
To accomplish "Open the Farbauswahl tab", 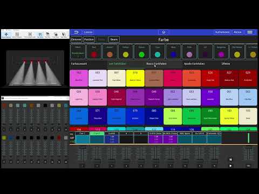I will (x=79, y=64).
